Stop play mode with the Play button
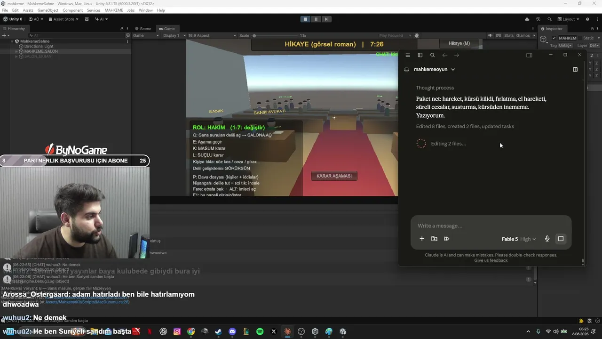Viewport: 602px width, 339px height. [x=305, y=19]
